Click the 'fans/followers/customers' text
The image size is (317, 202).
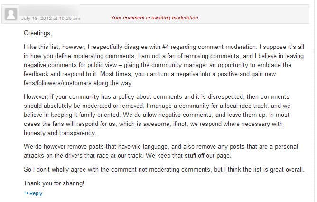57,83
